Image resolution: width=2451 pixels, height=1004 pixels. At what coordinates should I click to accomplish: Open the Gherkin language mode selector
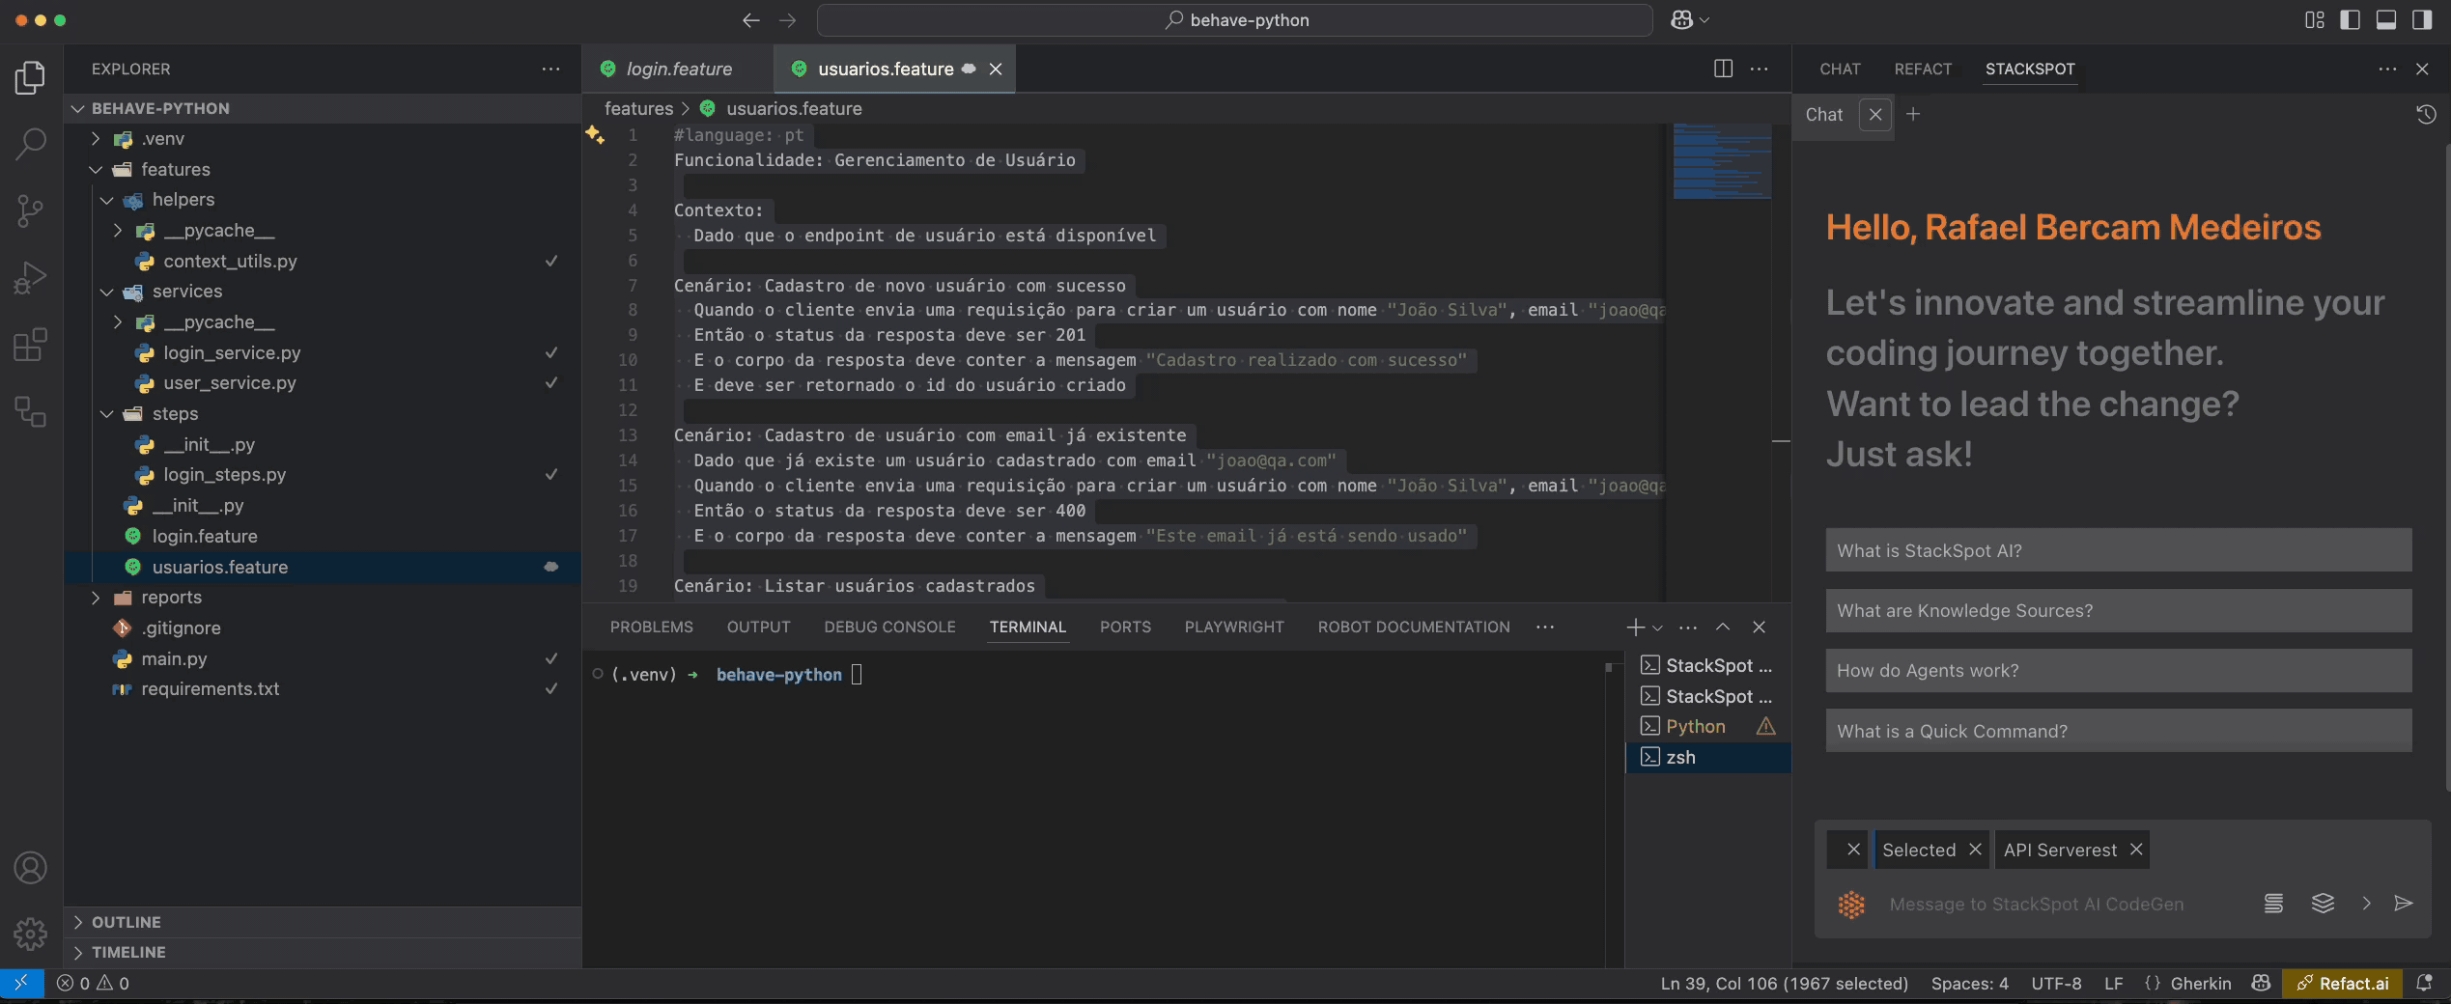pyautogui.click(x=2200, y=983)
